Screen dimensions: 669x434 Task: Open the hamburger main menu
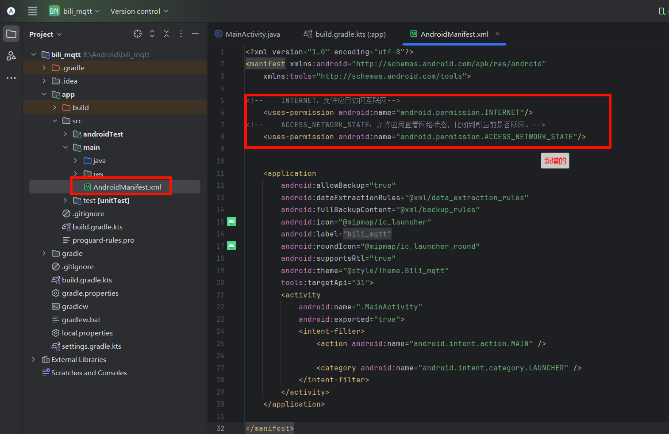(33, 11)
